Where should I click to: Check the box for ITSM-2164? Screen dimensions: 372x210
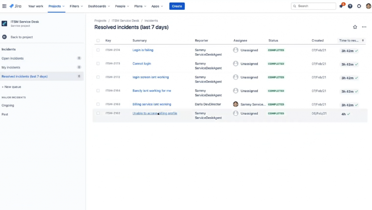pyautogui.click(x=98, y=90)
